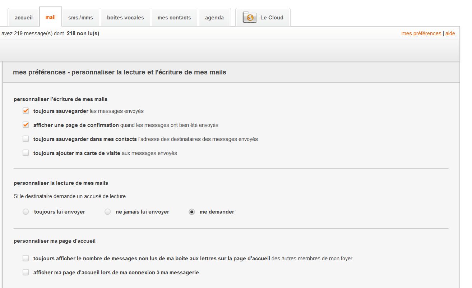Screen dimensions: 472x288
Task: Uncheck toujours sauvegarder les messages envoyés
Action: tap(26, 111)
